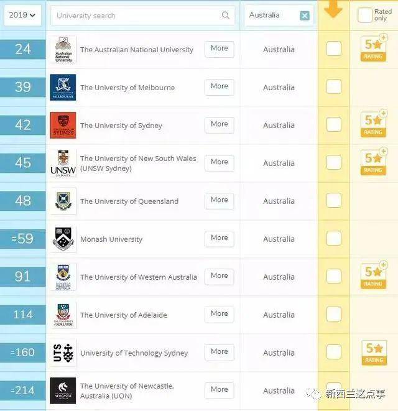Open The University of Sydney link

tap(121, 126)
